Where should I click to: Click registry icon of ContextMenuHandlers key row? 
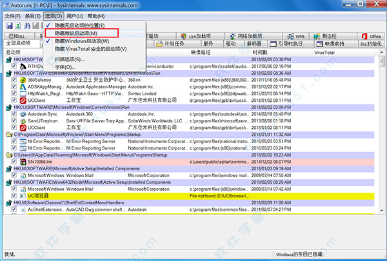9,203
